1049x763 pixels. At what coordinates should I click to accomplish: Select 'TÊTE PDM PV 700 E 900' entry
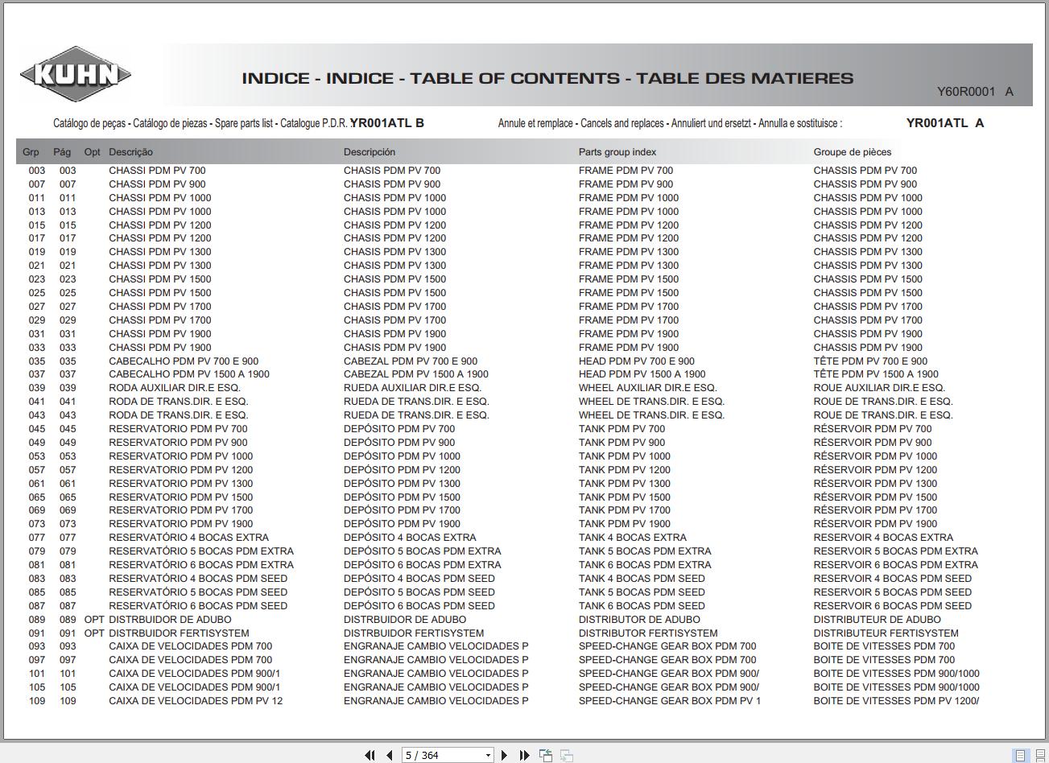[870, 361]
